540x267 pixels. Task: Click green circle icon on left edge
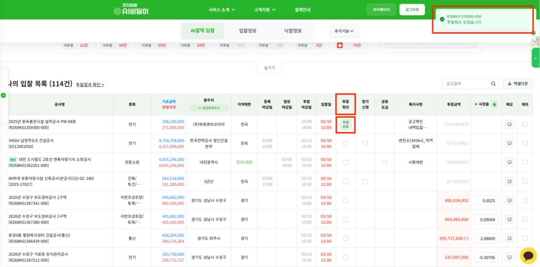3,95
